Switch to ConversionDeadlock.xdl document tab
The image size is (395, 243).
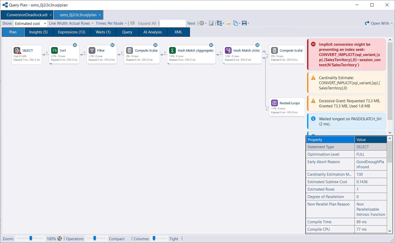[x=27, y=15]
